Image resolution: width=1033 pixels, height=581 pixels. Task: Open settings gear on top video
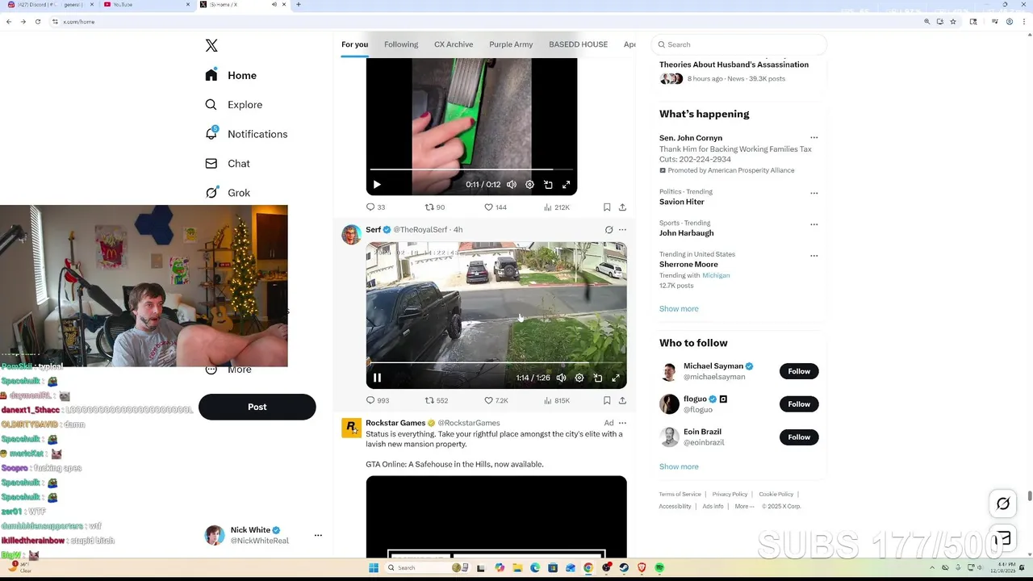pos(529,185)
